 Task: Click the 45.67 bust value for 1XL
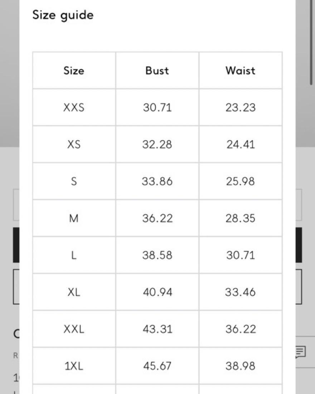click(x=157, y=366)
